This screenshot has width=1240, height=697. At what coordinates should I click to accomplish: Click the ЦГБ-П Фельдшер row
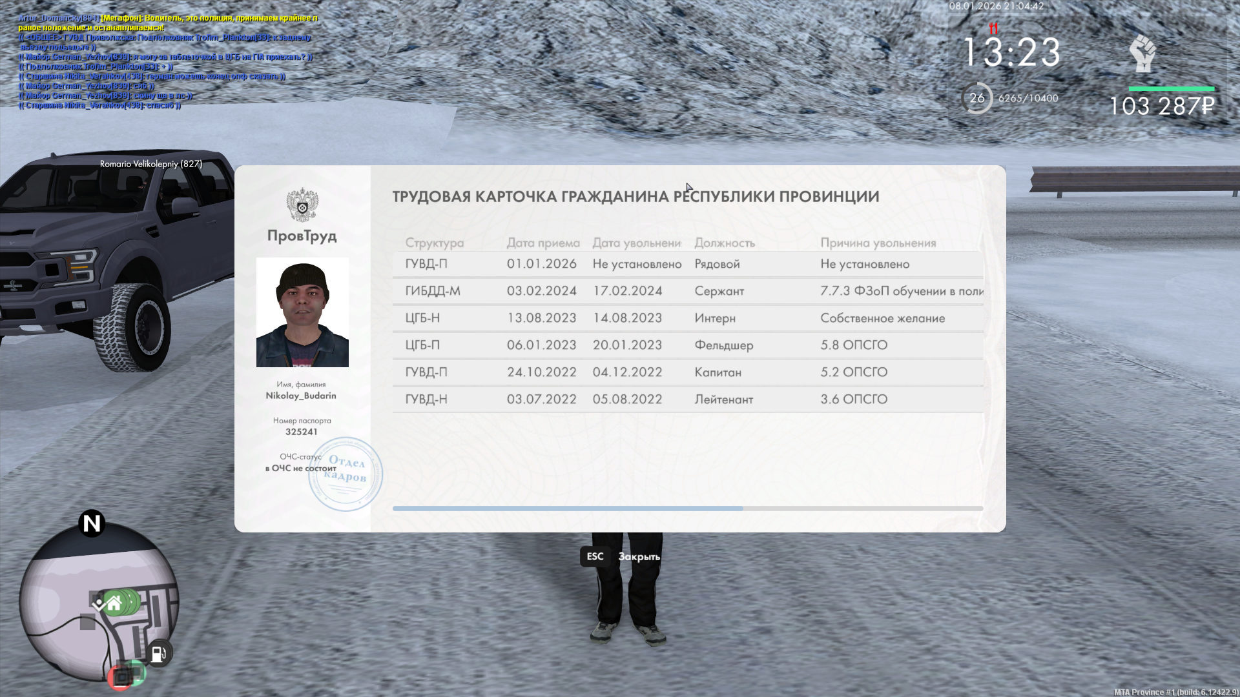(x=687, y=345)
